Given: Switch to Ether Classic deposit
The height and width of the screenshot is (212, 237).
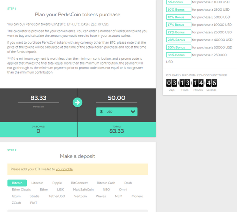Looking at the screenshot, I should (x=21, y=190).
